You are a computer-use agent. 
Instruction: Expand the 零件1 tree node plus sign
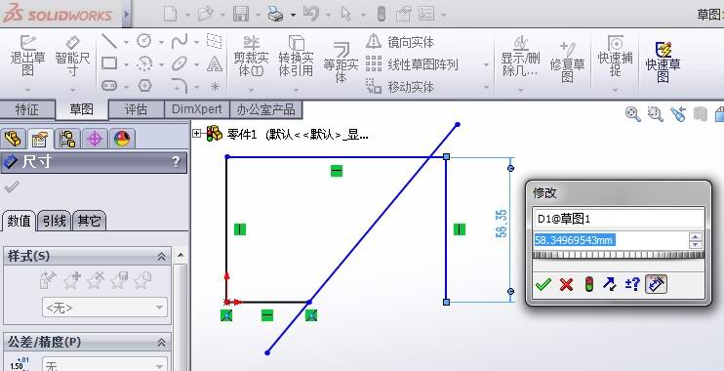pyautogui.click(x=197, y=134)
